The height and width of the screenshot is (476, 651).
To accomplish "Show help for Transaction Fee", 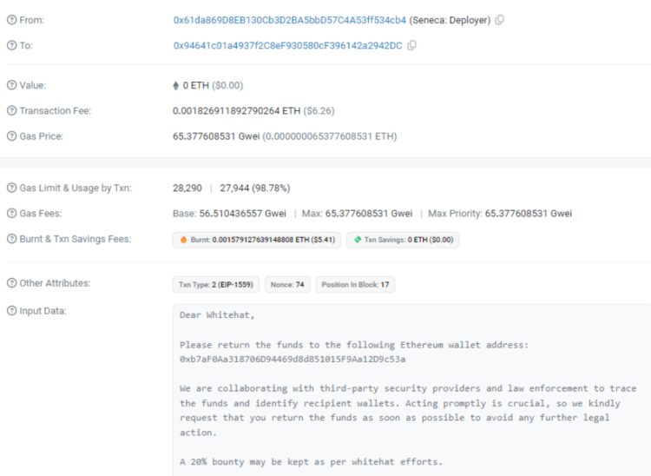I will click(11, 110).
